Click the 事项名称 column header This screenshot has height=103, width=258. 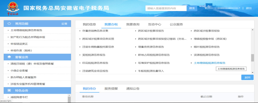(x=88, y=97)
